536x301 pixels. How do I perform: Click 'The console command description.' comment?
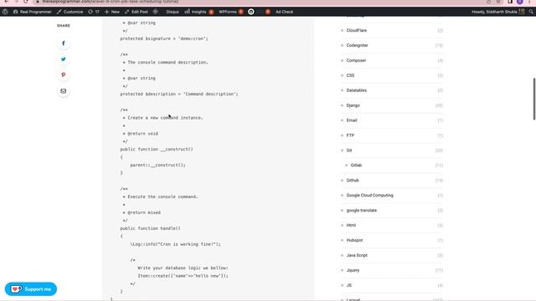pyautogui.click(x=167, y=63)
